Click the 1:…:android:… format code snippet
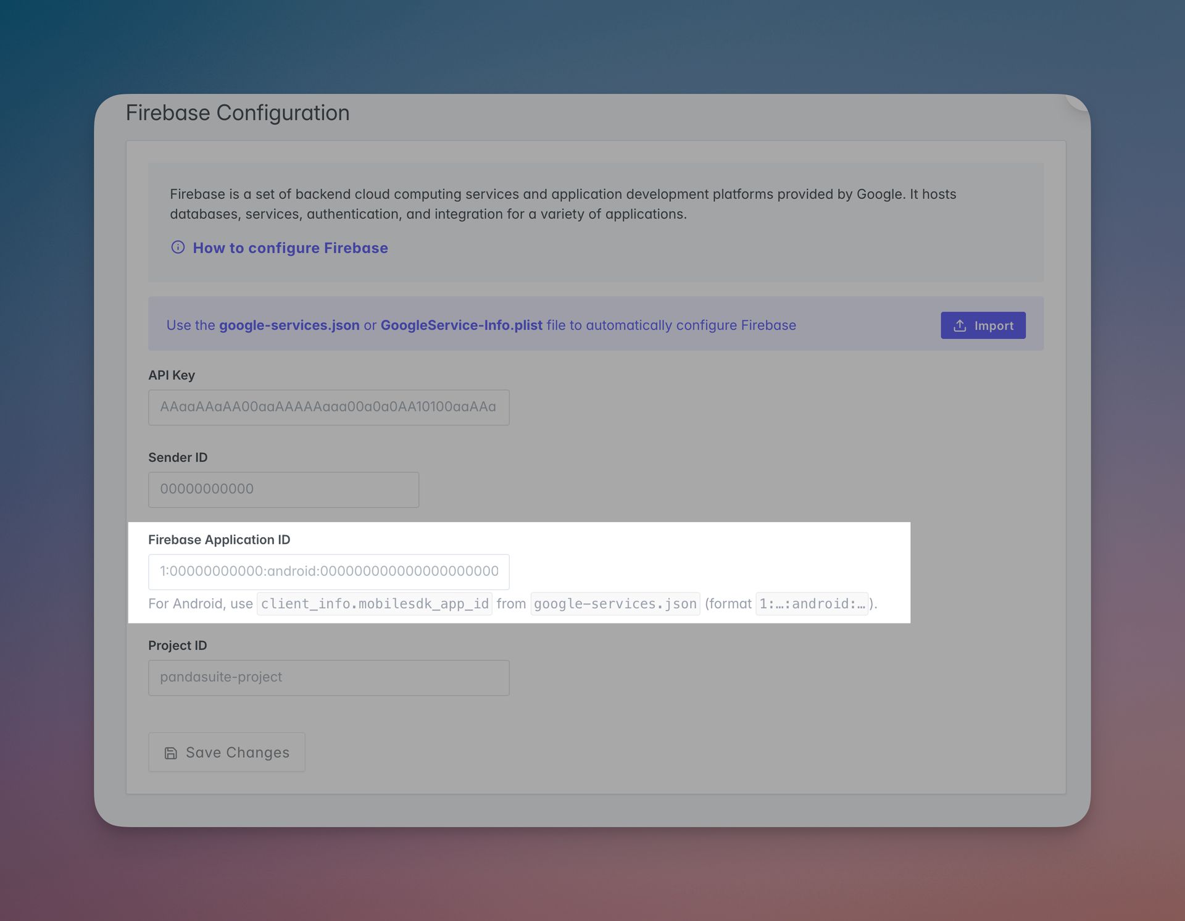The height and width of the screenshot is (921, 1185). [812, 604]
